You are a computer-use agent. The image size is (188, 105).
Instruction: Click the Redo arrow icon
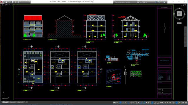tap(26, 2)
